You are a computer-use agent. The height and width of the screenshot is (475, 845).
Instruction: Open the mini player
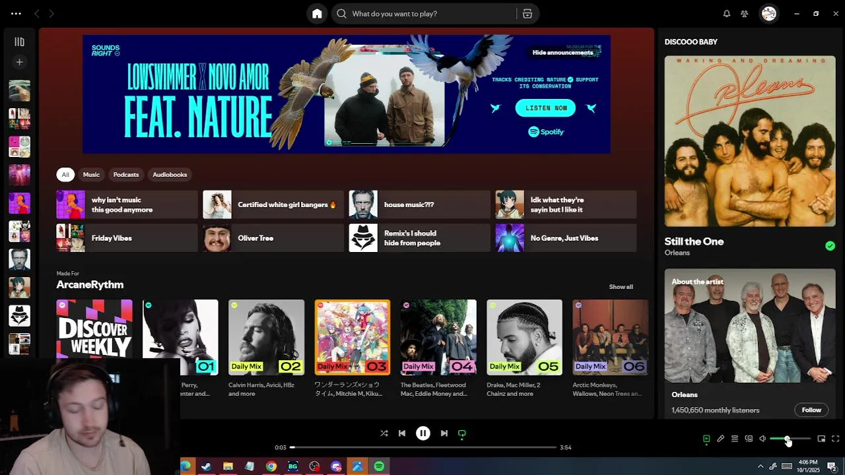click(x=821, y=439)
